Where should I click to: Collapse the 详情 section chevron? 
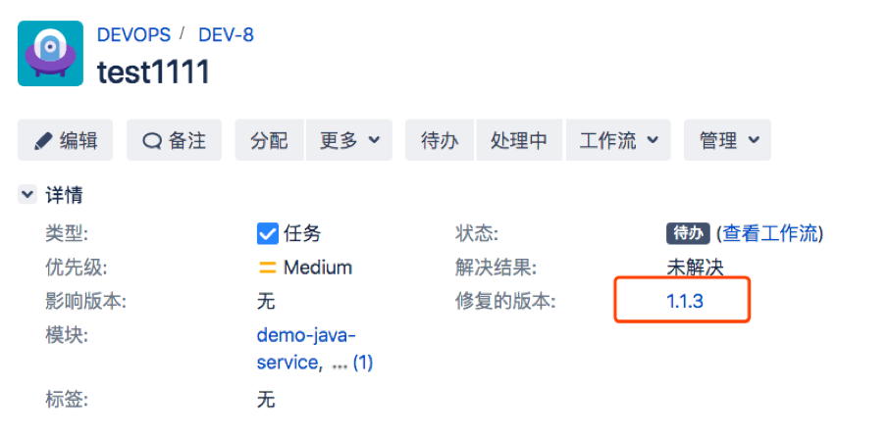click(26, 195)
